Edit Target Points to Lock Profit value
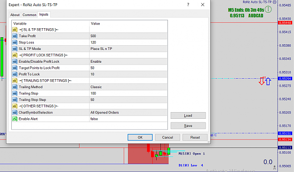This screenshot has width=294, height=172. point(128,68)
